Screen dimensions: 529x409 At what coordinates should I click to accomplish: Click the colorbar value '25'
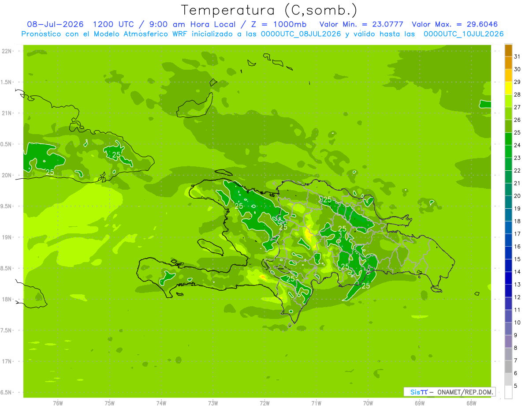(x=518, y=132)
